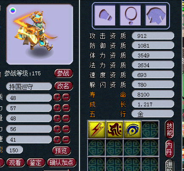The height and width of the screenshot is (171, 184).
Task: Select the red rune skill icon
Action: click(x=115, y=129)
